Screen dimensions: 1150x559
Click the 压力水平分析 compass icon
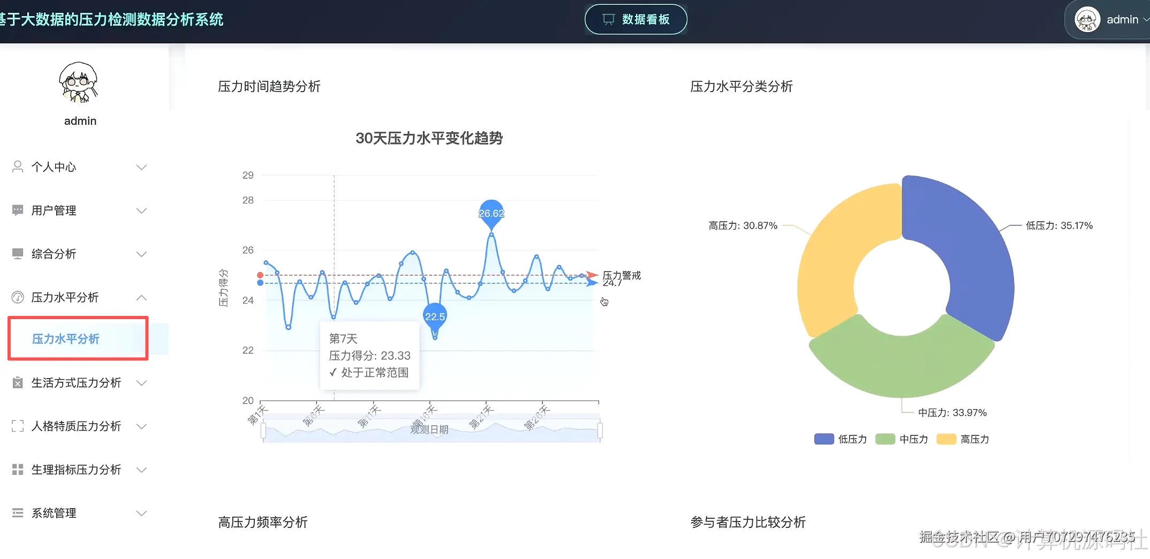click(x=17, y=297)
